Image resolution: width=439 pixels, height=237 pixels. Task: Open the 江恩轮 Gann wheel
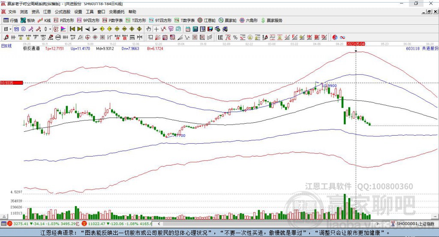point(207,21)
